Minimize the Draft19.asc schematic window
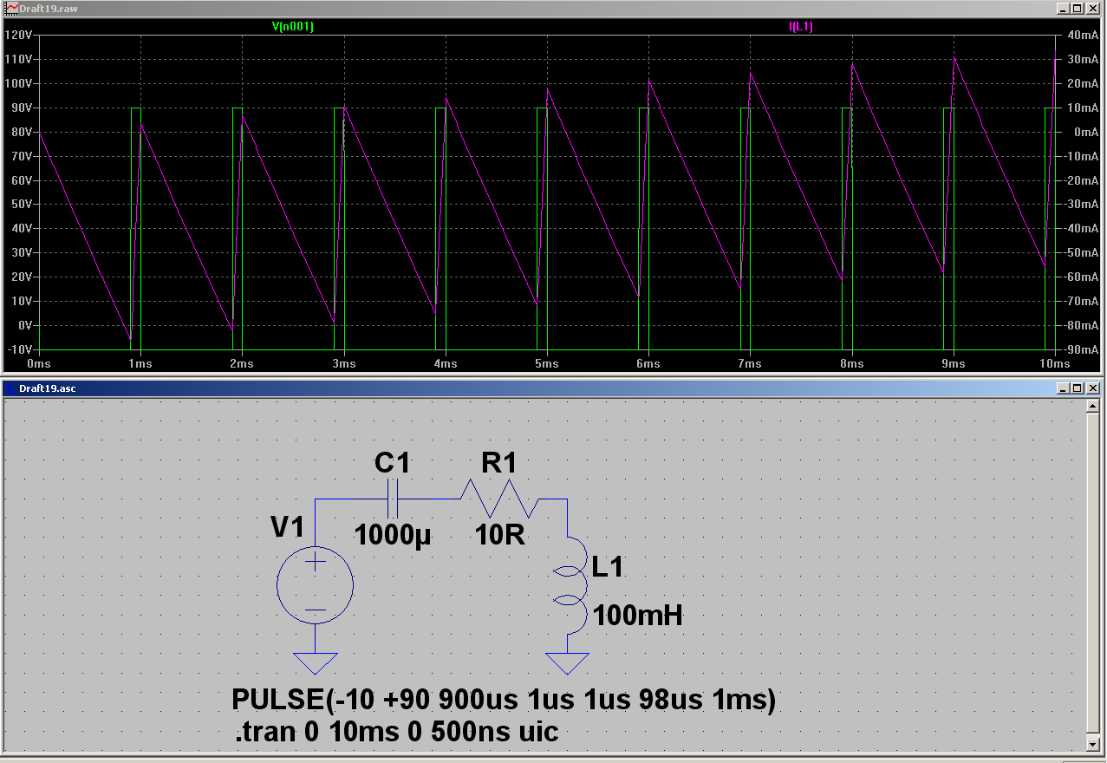 coord(1065,388)
